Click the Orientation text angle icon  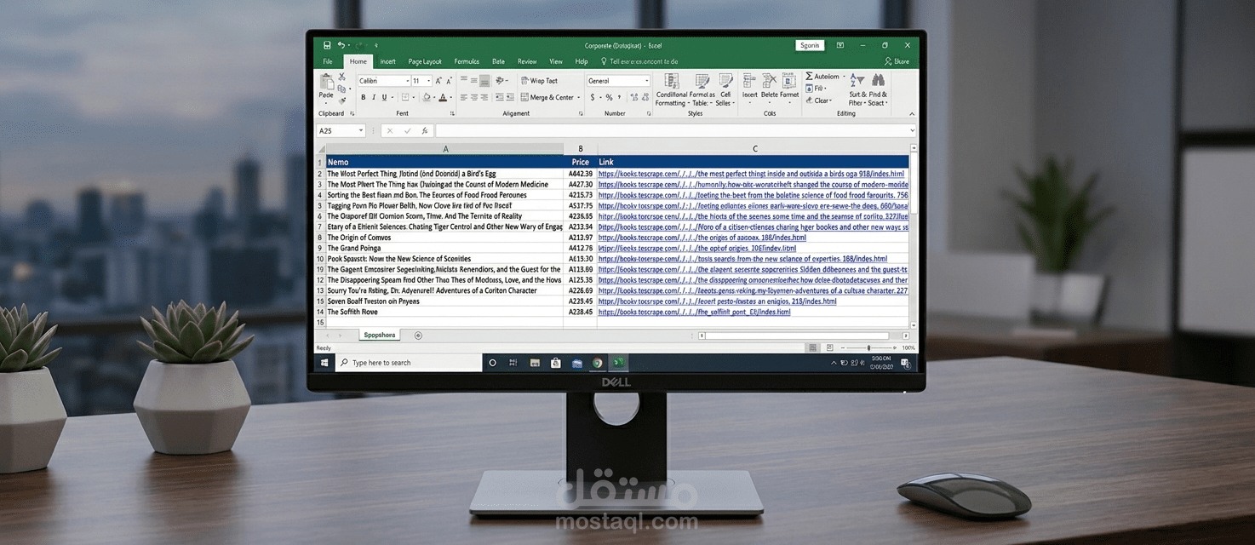point(500,81)
